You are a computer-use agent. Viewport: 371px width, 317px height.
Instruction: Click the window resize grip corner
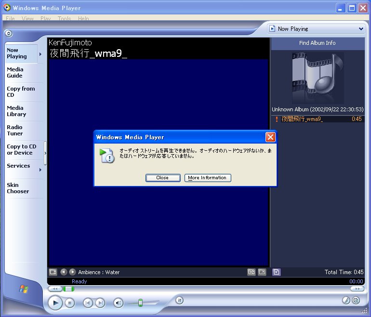364,311
